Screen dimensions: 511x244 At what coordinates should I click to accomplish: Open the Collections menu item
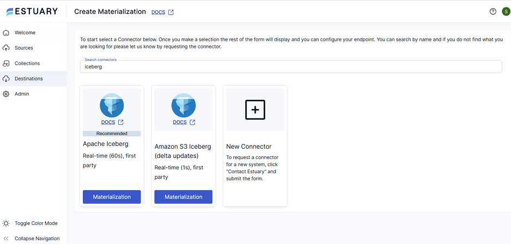[27, 63]
